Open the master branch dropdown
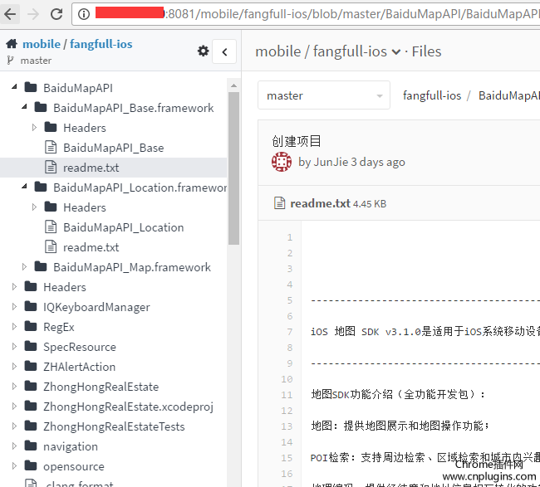Screen dimensions: 540x487 [x=324, y=95]
